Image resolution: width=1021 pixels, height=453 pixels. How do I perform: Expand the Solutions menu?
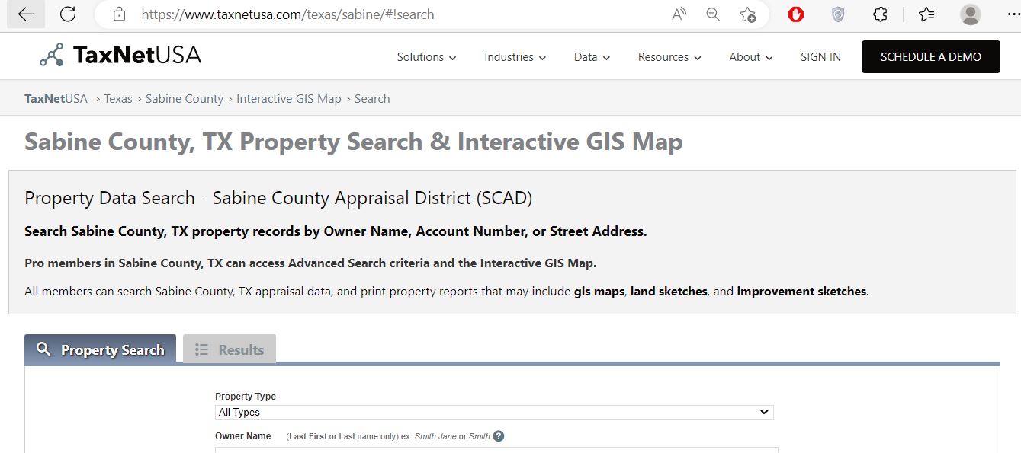(426, 57)
